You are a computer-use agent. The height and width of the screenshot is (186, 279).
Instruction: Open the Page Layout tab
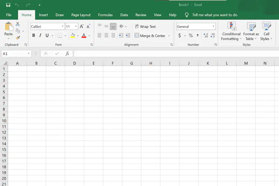pos(81,15)
